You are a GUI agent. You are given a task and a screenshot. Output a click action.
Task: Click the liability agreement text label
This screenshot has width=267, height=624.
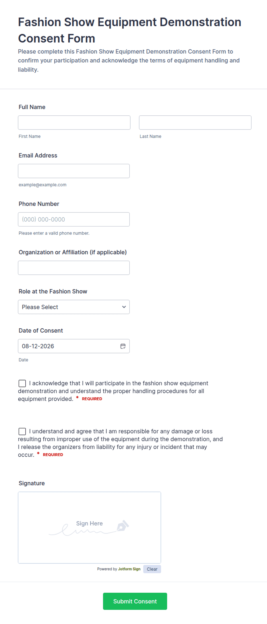coord(120,443)
